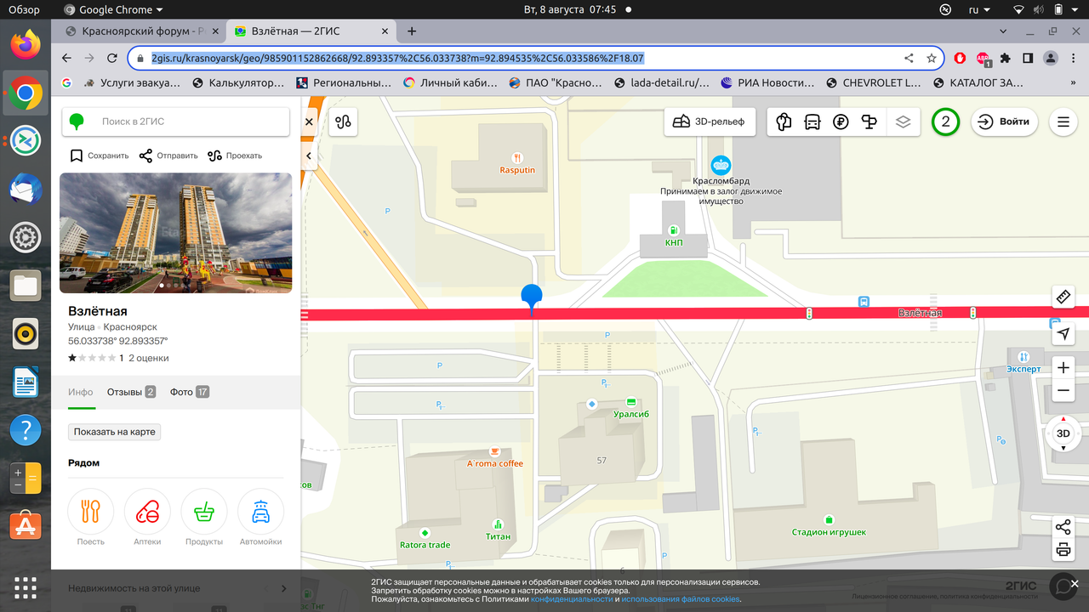Open the road signs layer icon

pos(869,122)
